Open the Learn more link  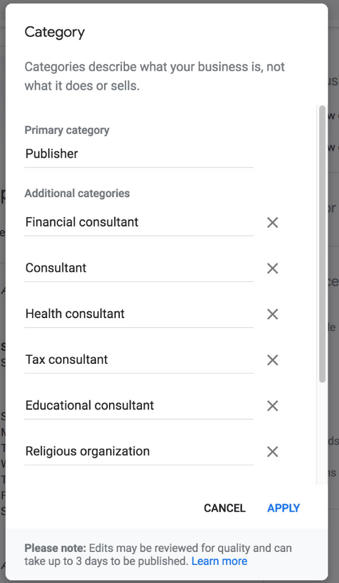click(x=219, y=561)
